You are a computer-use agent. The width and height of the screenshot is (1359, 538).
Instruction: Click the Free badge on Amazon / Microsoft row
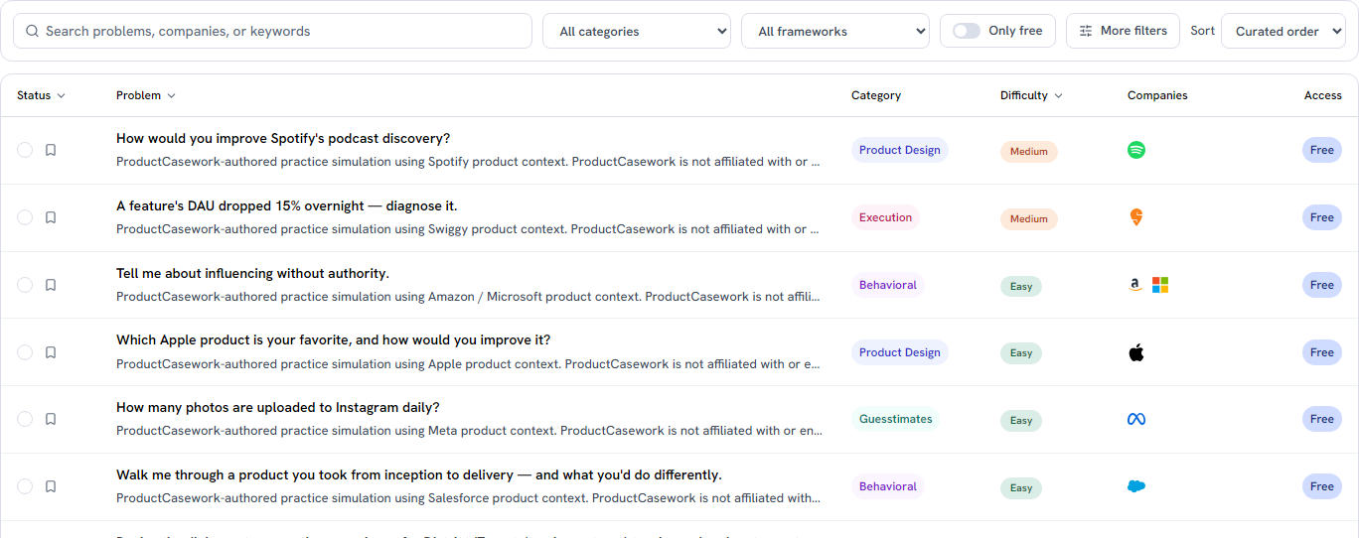[x=1322, y=285]
